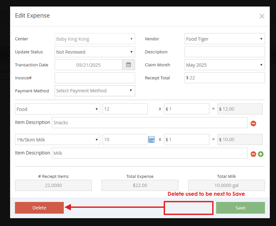Open the Vendor dropdown
This screenshot has height=226, width=276.
(224, 39)
